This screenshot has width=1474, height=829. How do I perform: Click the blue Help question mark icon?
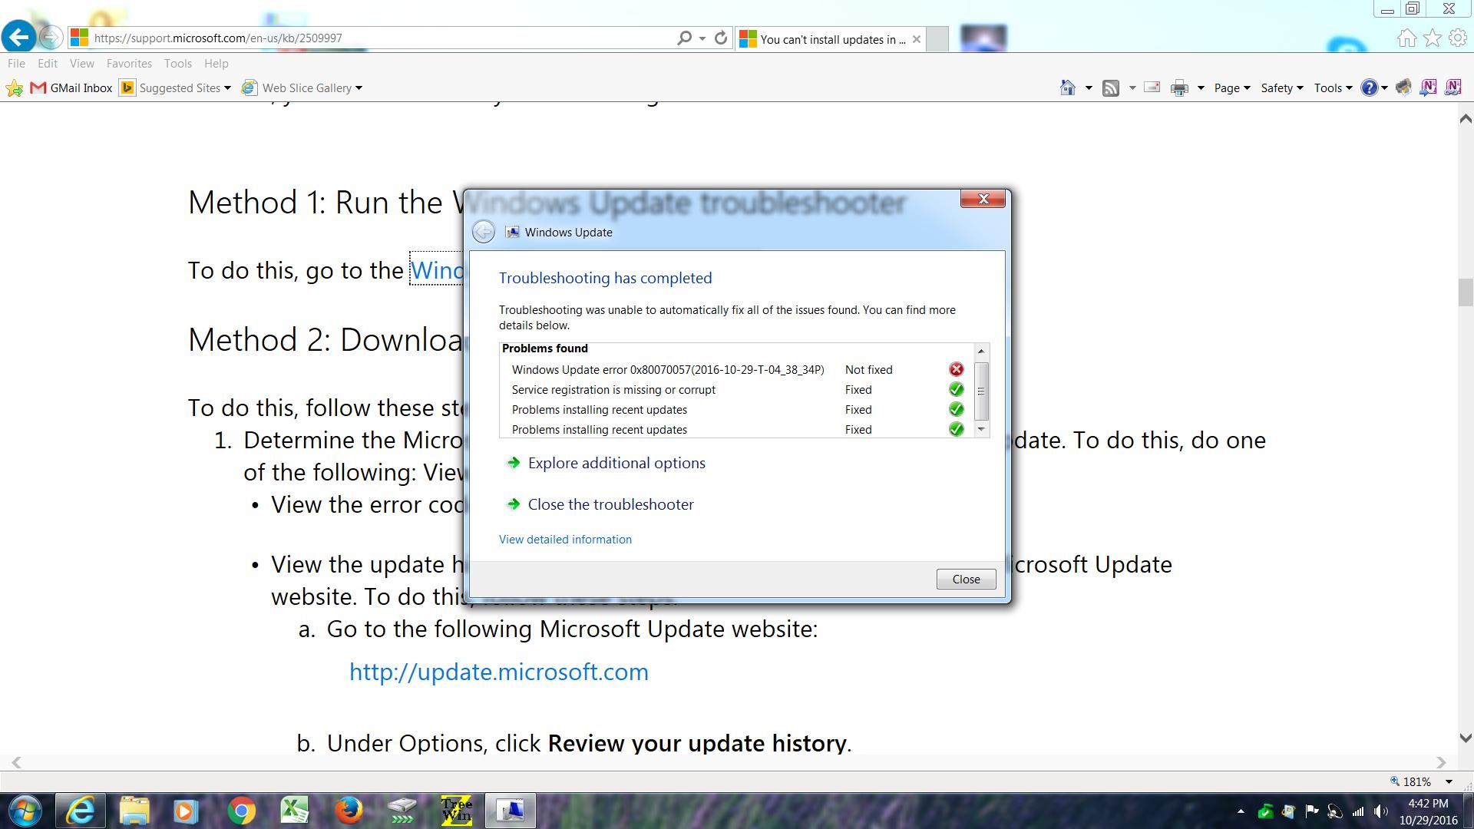1369,88
